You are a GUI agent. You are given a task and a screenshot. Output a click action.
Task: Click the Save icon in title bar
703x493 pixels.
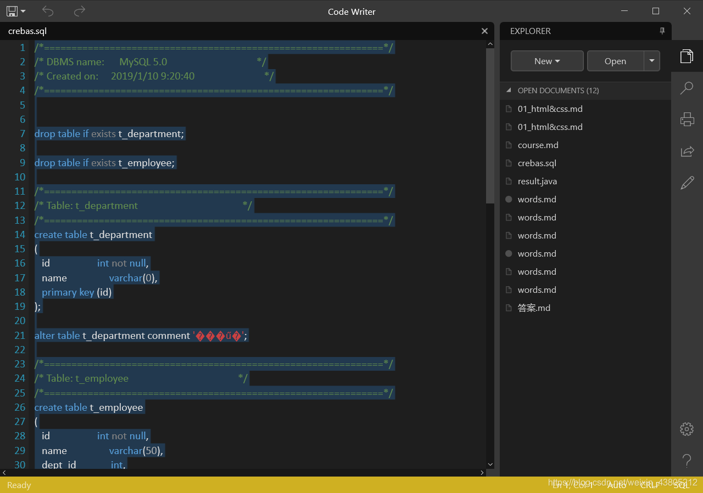click(x=12, y=10)
